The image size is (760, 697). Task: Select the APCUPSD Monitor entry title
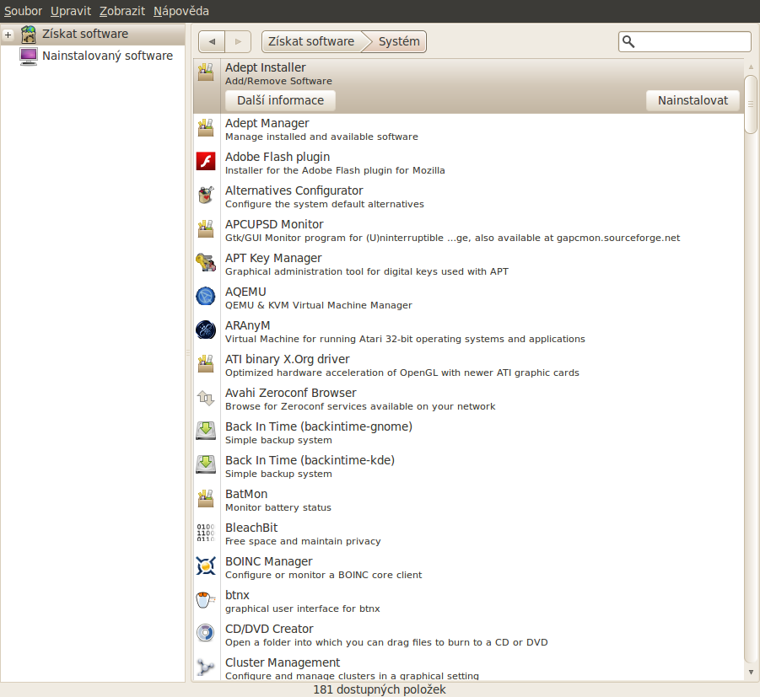tap(274, 224)
